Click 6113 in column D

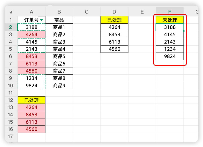pos(114,42)
